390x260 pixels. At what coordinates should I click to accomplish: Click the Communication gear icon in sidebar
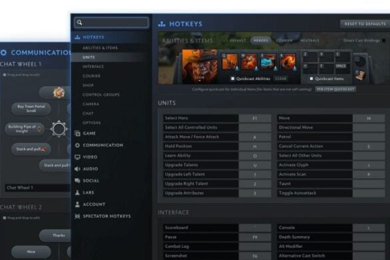[77, 145]
